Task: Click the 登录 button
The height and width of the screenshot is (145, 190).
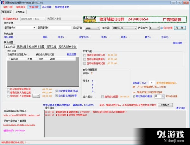Action: 180,28
